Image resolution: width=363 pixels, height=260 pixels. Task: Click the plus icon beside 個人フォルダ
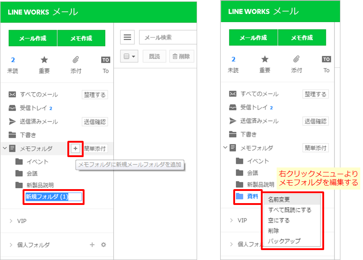(92, 245)
